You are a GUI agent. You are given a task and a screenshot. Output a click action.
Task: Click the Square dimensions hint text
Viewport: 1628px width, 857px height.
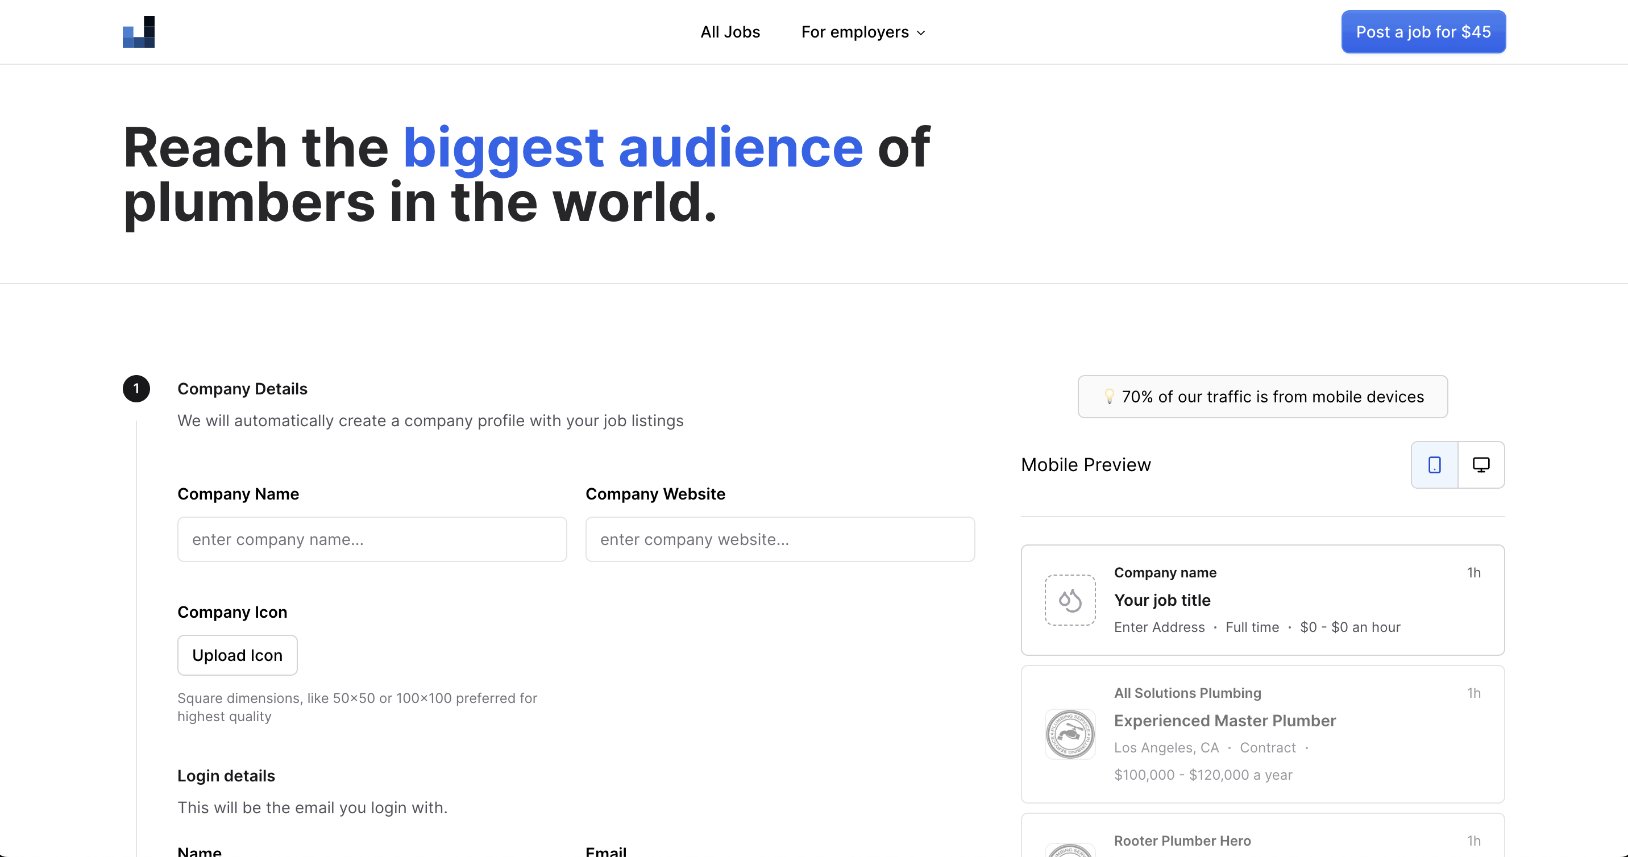pos(357,706)
